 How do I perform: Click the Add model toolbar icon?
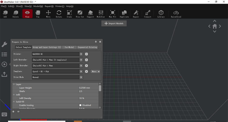coord(5,14)
